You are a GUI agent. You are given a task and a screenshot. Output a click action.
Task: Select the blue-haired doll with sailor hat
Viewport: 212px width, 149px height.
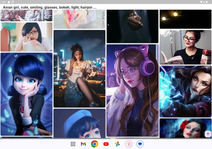tap(79, 123)
